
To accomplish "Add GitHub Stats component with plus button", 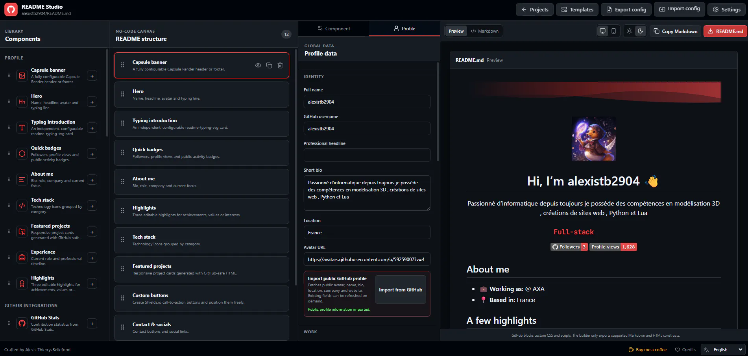I will pyautogui.click(x=92, y=324).
